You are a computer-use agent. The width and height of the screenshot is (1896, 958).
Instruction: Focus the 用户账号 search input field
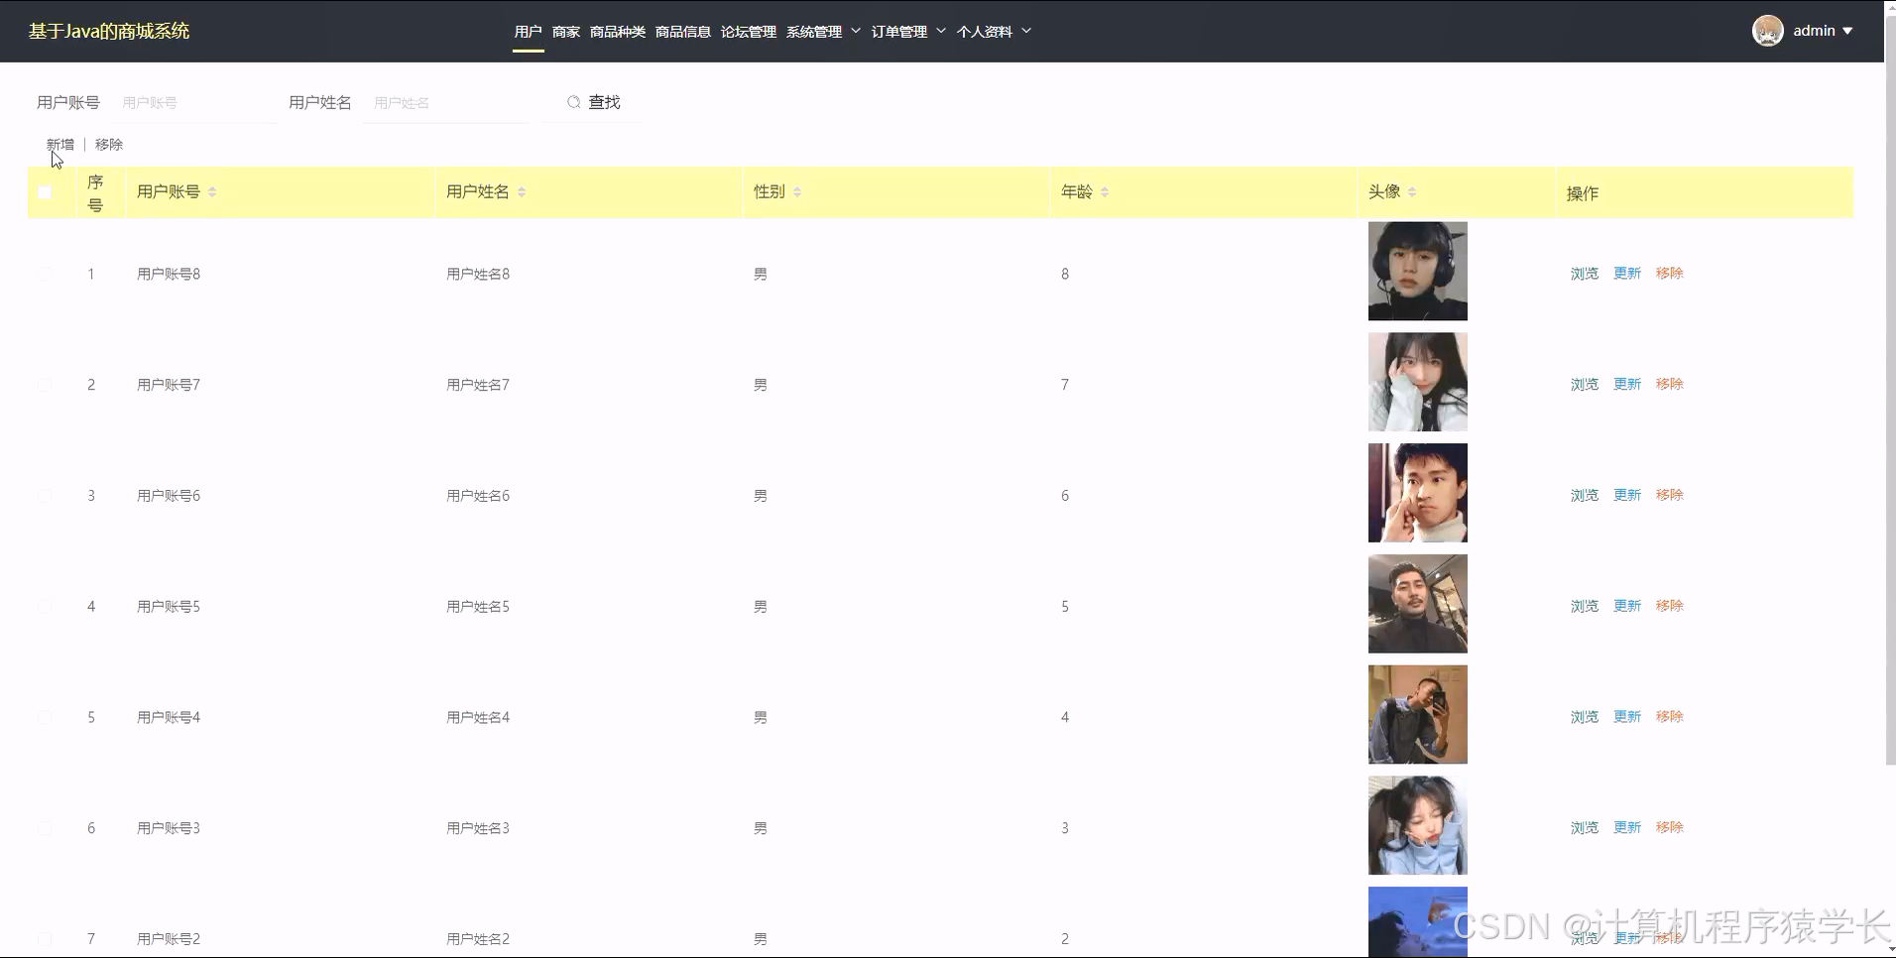(x=194, y=103)
